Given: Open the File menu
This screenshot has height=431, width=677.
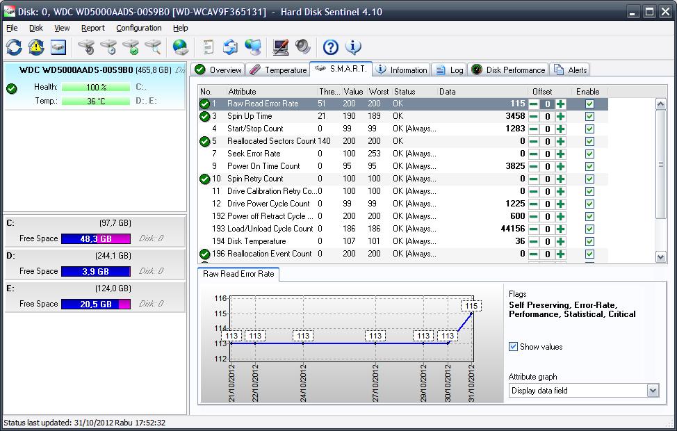Looking at the screenshot, I should [x=12, y=28].
